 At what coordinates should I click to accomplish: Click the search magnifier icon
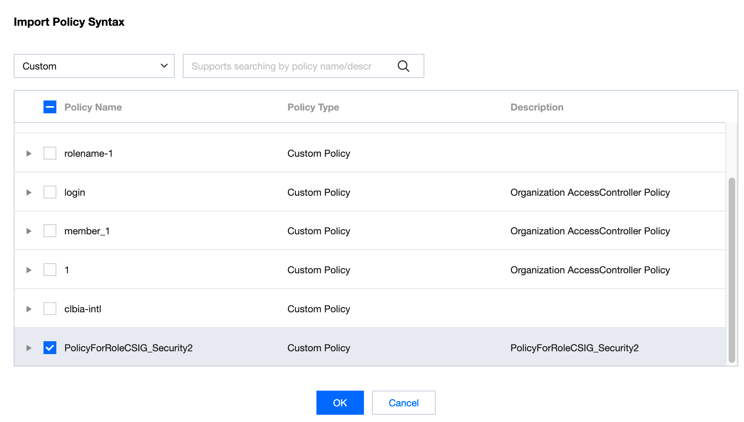[x=403, y=66]
